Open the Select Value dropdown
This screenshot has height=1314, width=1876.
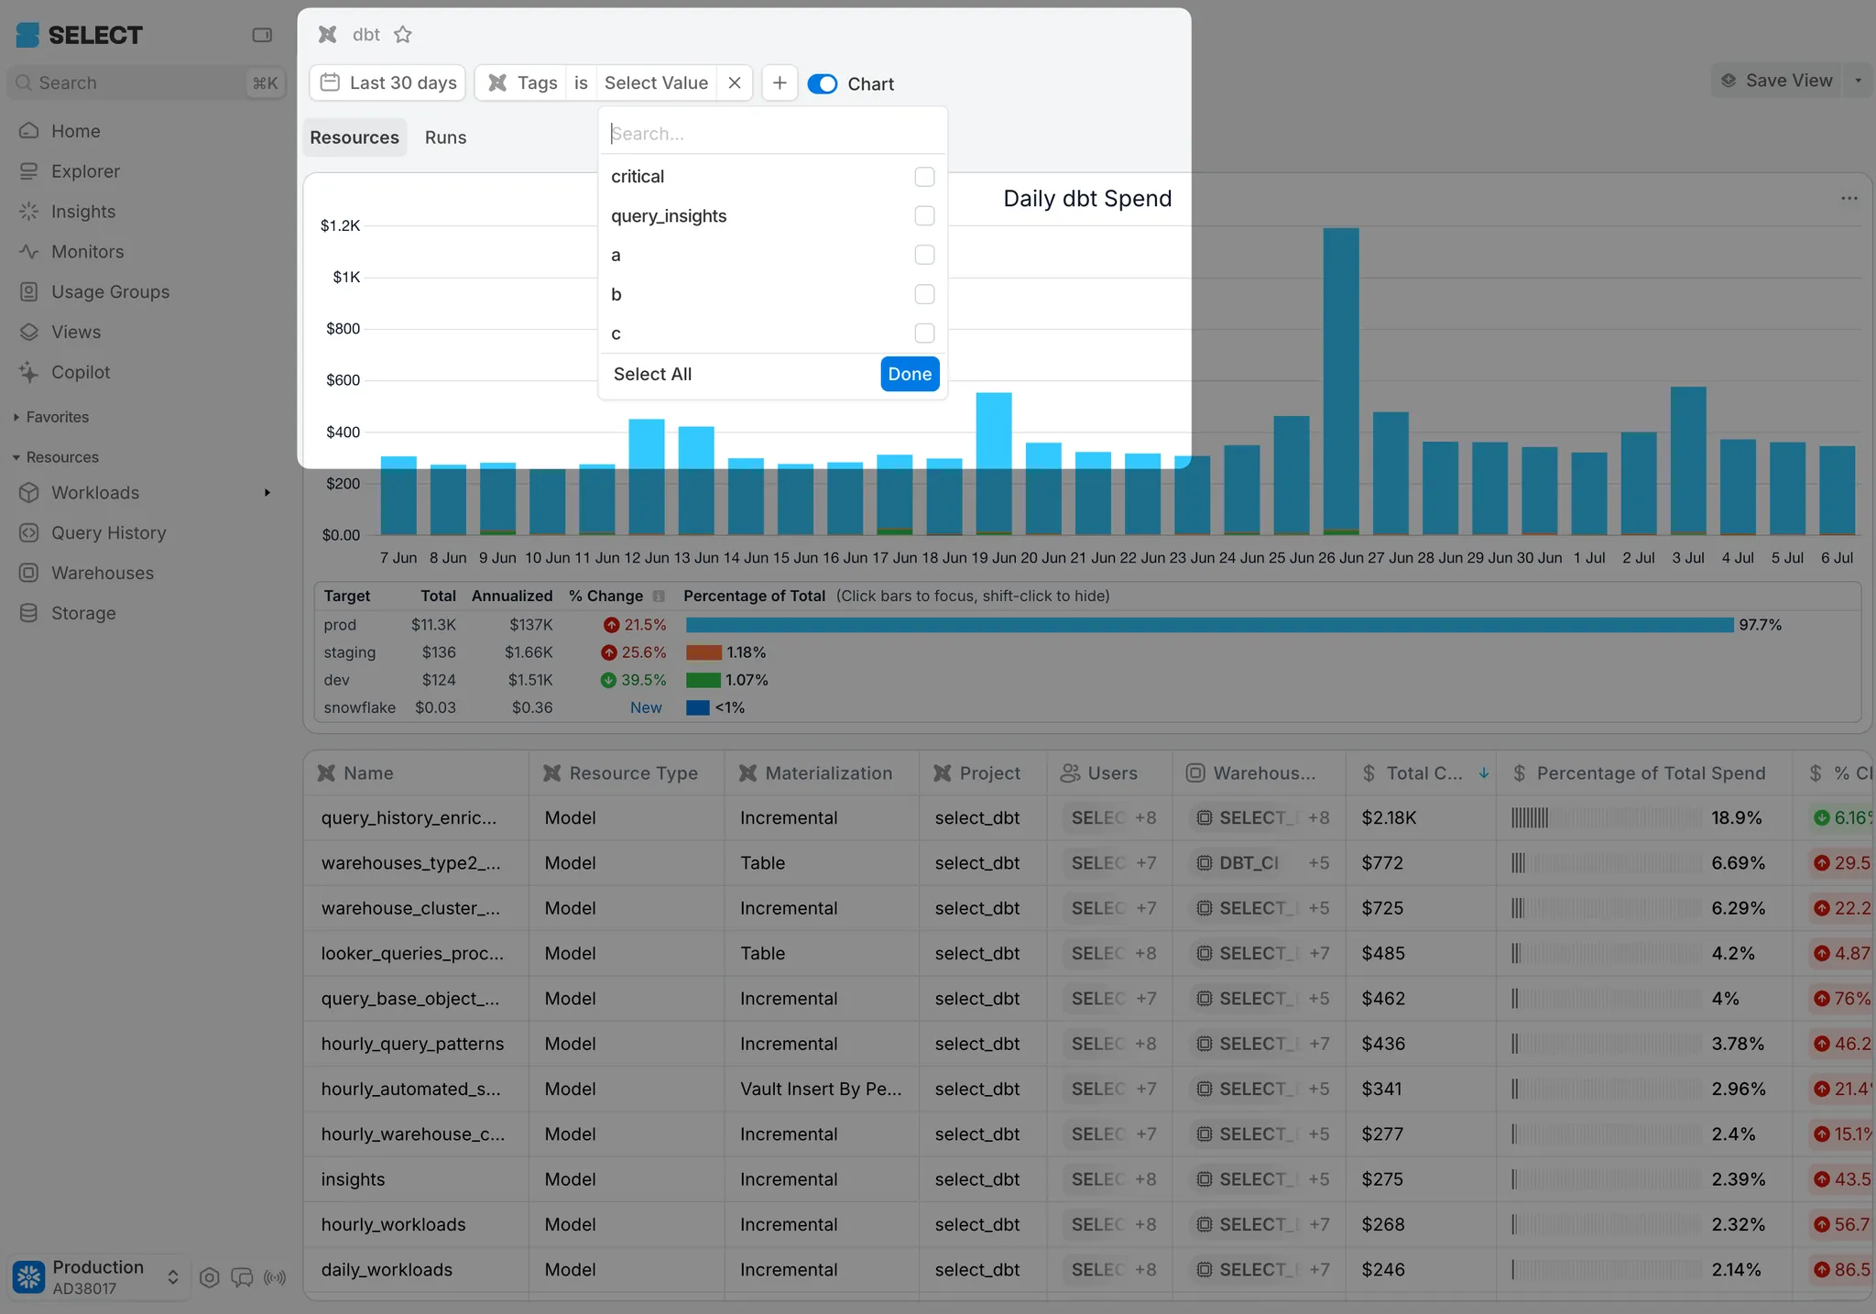(656, 83)
